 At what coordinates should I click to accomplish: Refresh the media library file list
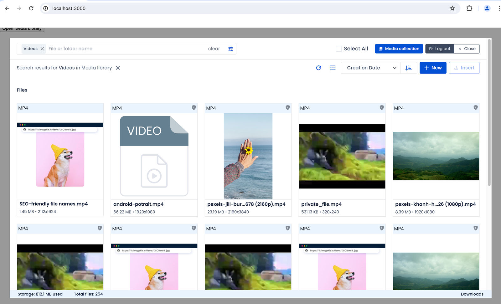click(318, 68)
